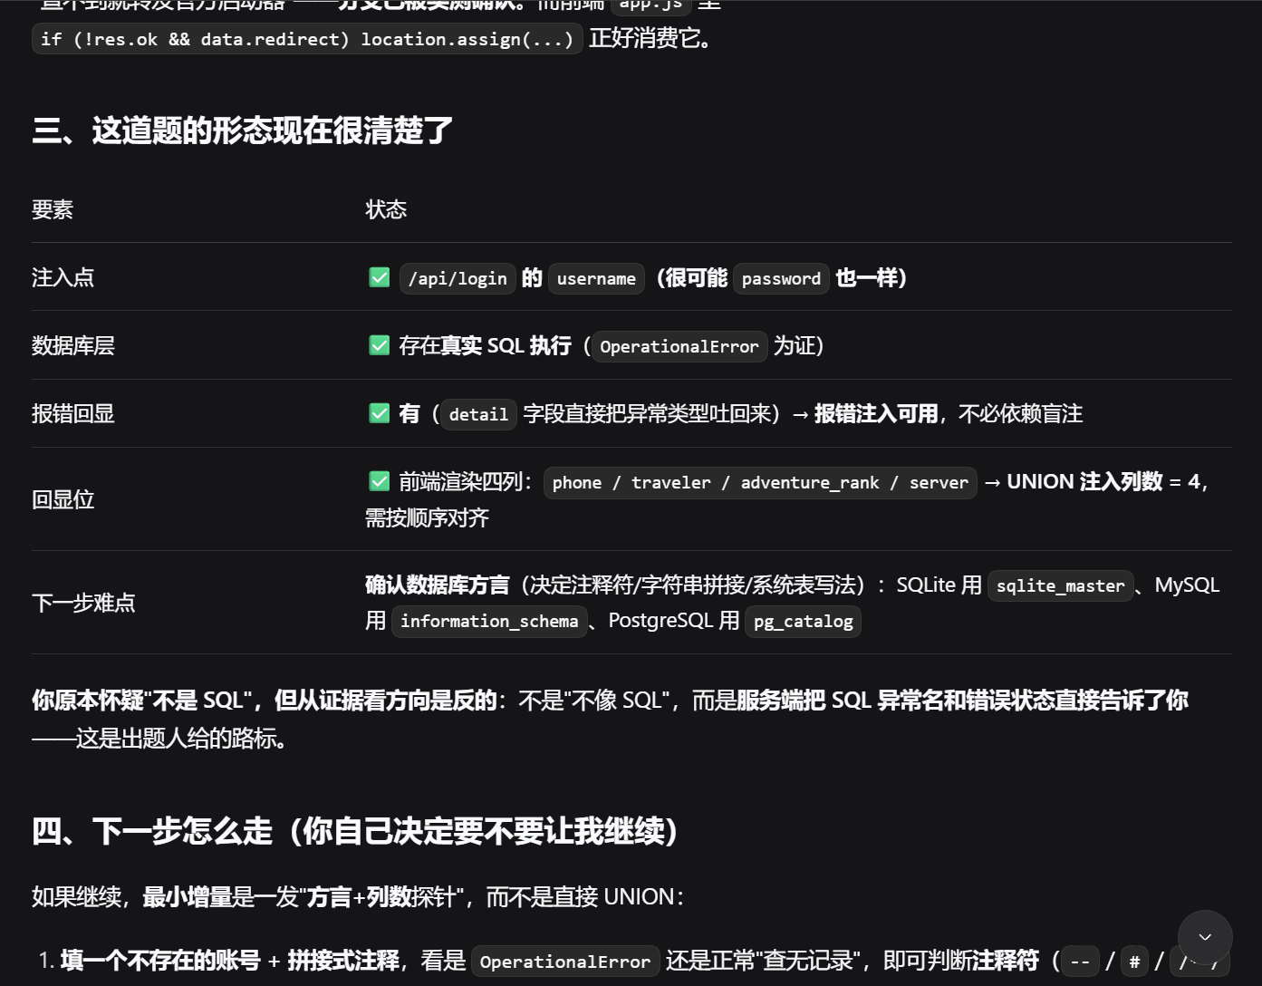
Task: Click the 状态 column header
Action: tap(386, 209)
